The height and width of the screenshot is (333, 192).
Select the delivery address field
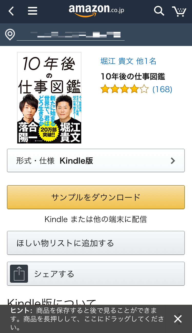[x=70, y=35]
